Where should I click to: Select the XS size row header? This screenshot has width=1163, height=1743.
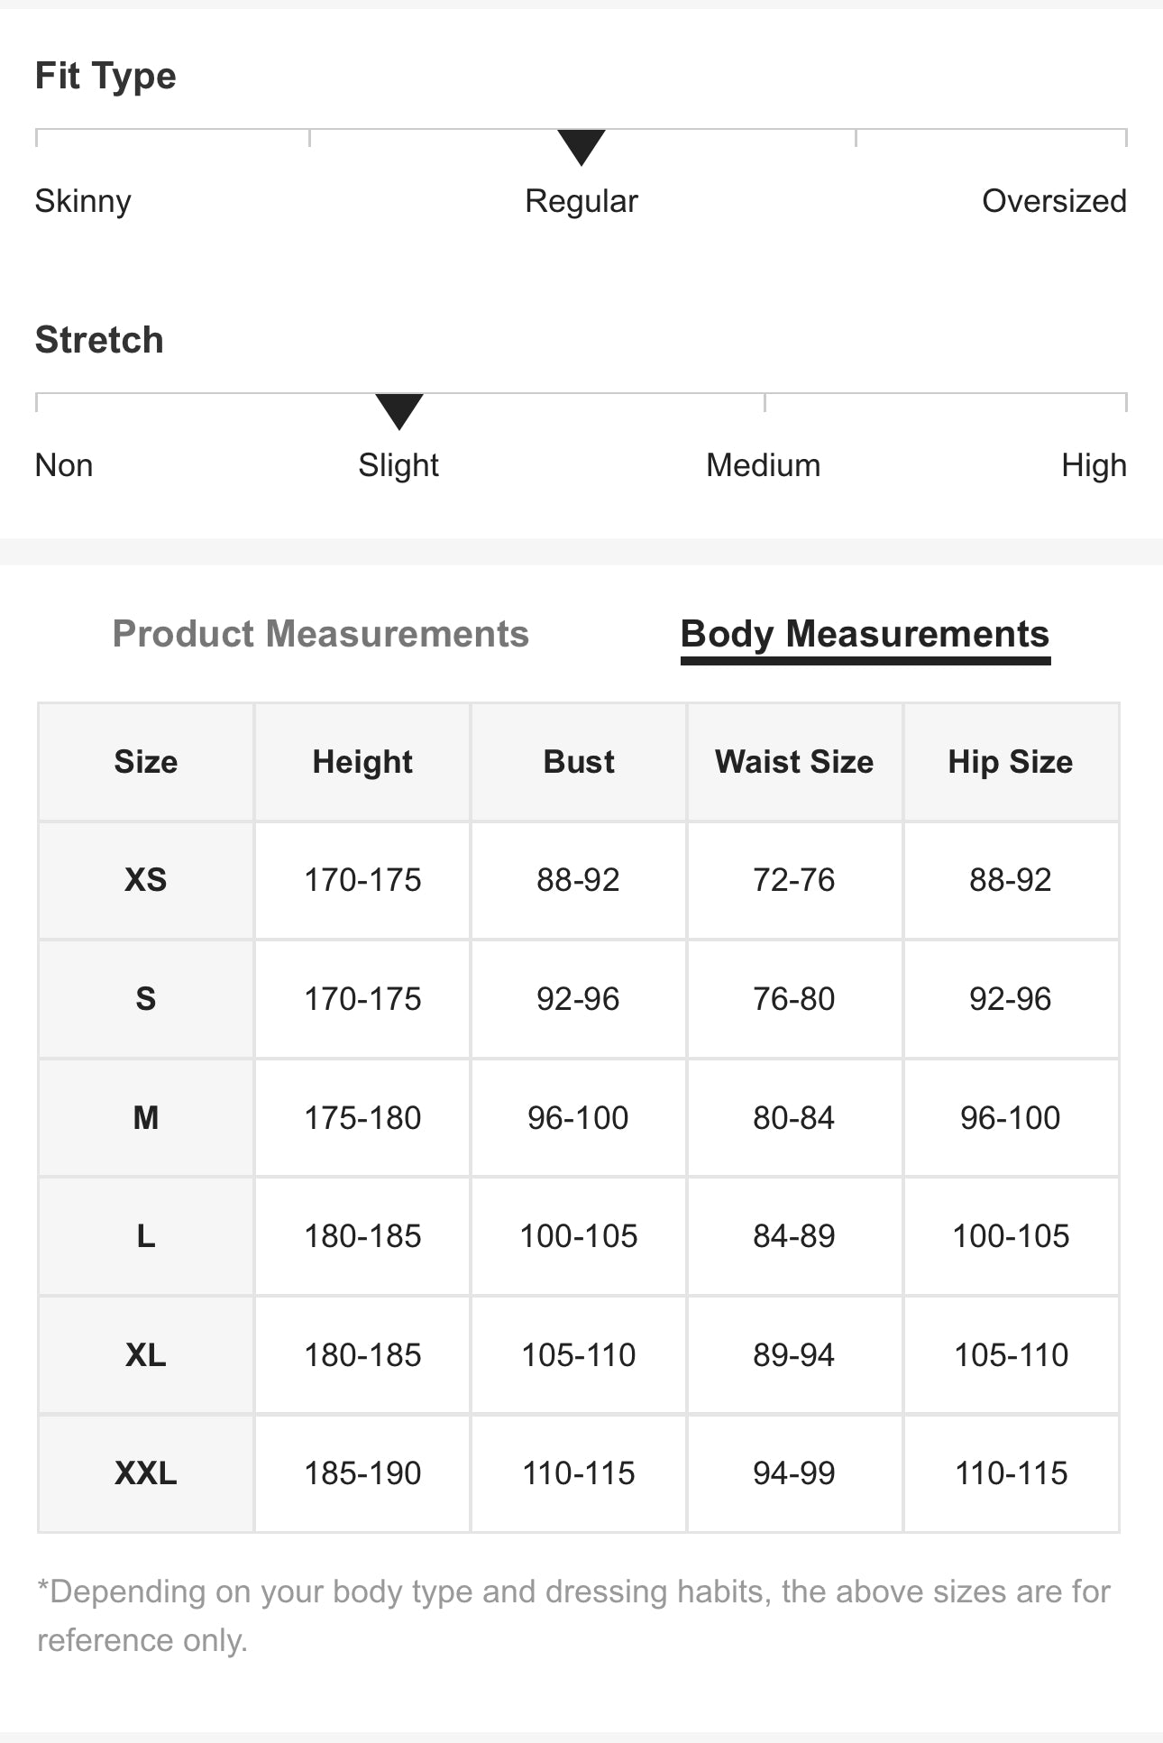tap(146, 880)
